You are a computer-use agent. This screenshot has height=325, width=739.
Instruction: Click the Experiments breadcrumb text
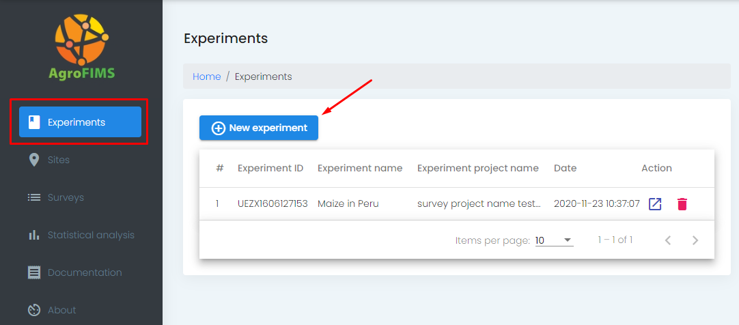[x=264, y=76]
